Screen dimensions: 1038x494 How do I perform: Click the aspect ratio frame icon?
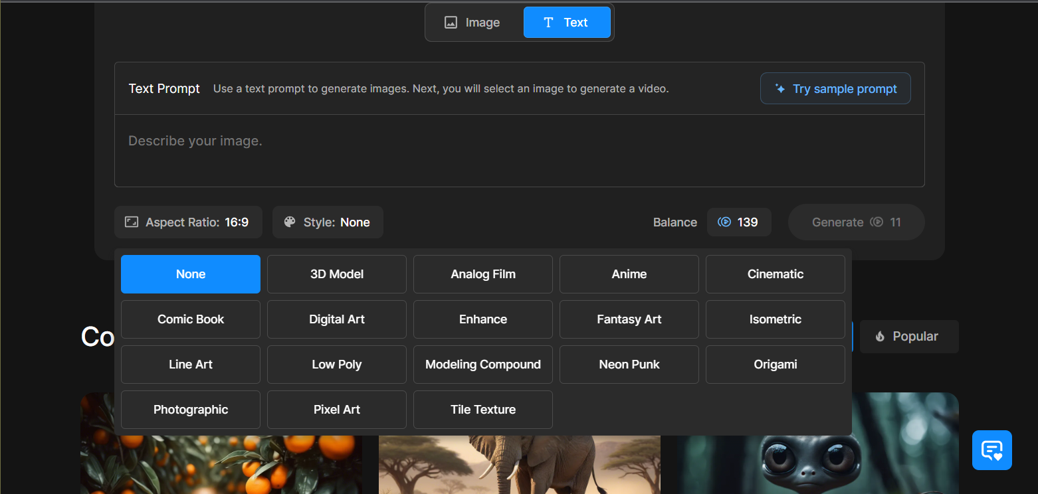tap(132, 222)
